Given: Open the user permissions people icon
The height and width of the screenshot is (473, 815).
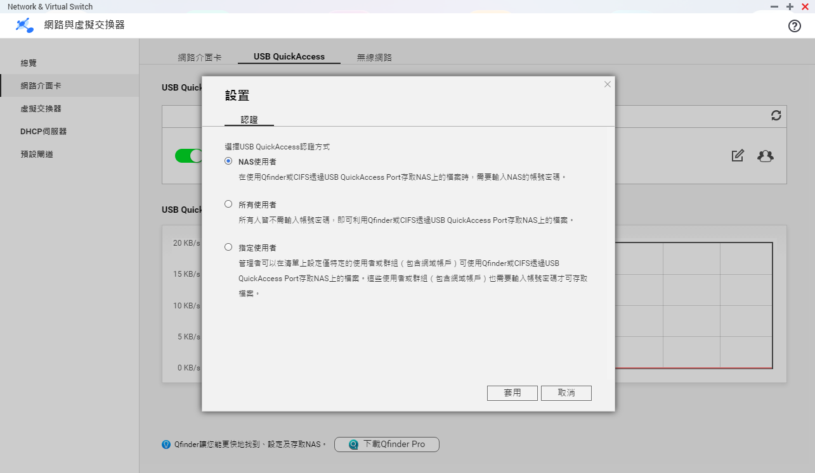Looking at the screenshot, I should pyautogui.click(x=766, y=155).
